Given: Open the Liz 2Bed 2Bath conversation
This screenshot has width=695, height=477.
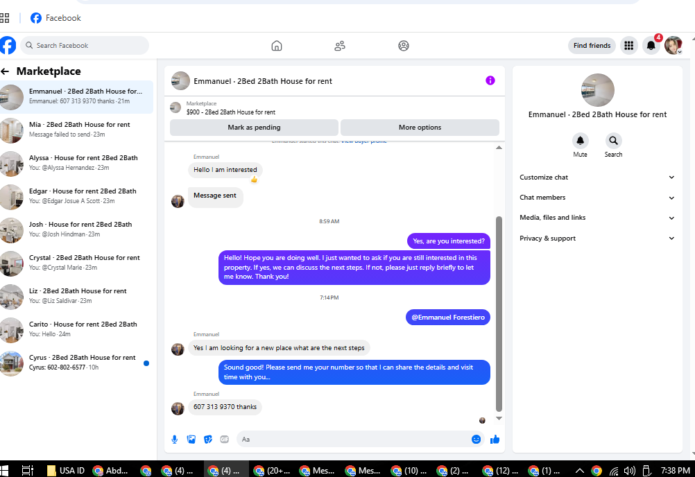Looking at the screenshot, I should click(77, 296).
